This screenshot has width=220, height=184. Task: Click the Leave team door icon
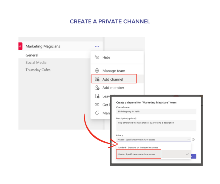click(97, 96)
